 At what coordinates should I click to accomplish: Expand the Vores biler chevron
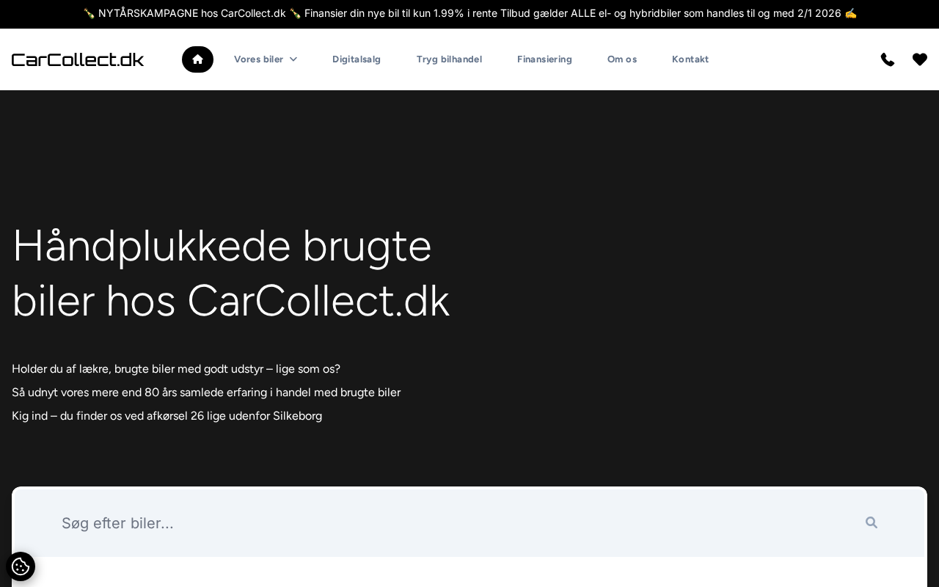[293, 59]
